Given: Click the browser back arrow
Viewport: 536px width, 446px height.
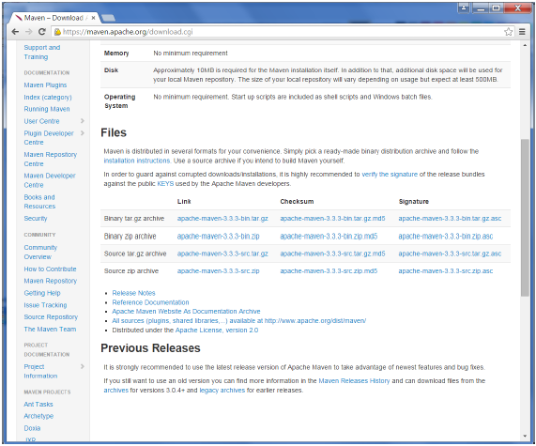Looking at the screenshot, I should [15, 32].
